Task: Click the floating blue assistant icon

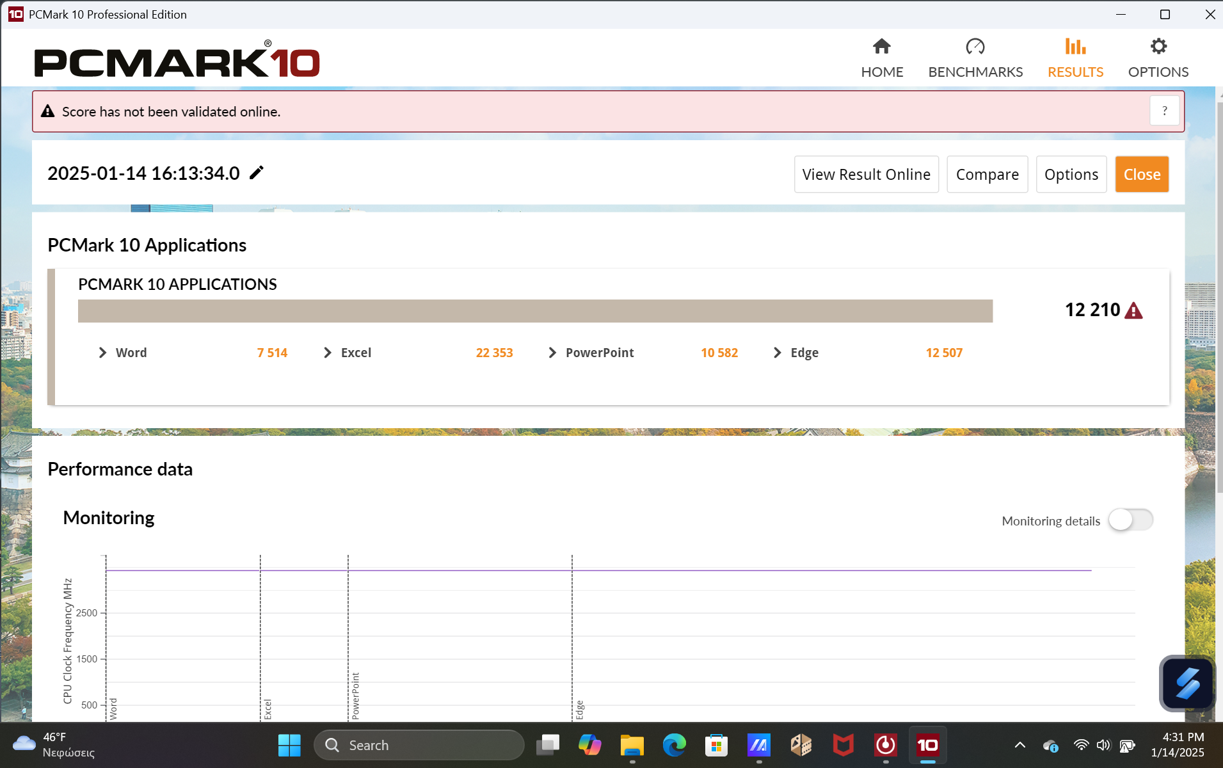Action: pyautogui.click(x=1187, y=683)
